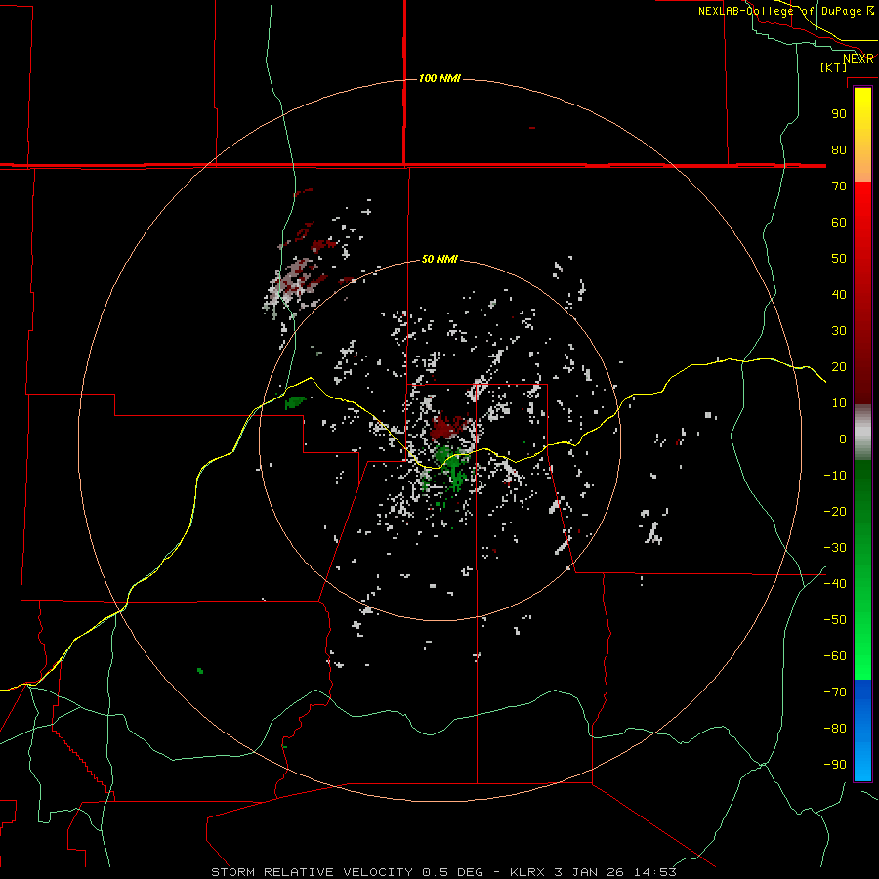Click the bright green segment of color bar
Viewport: 879px width, 879px height.
[x=862, y=645]
